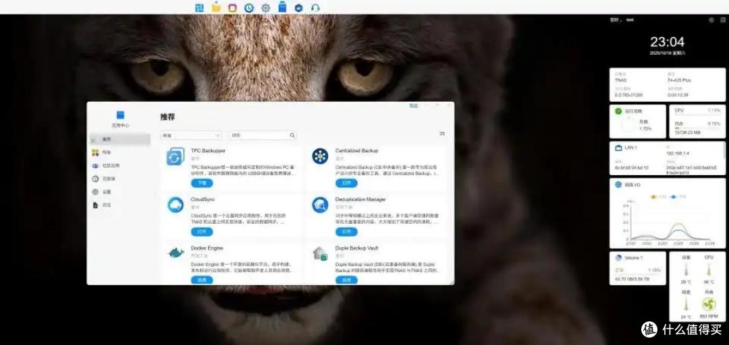Click the 23:04 clock in widget panel
Screen dimensions: 729x345
pos(667,42)
